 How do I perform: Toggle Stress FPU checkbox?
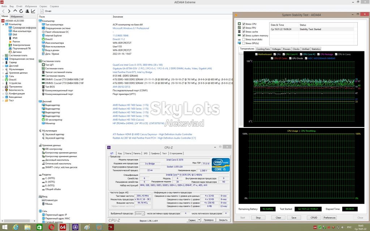[244, 28]
